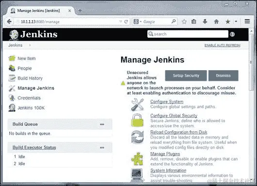Viewport: 257px width, 186px height.
Task: Click the yellow warning triangle icon
Action: 123,83
